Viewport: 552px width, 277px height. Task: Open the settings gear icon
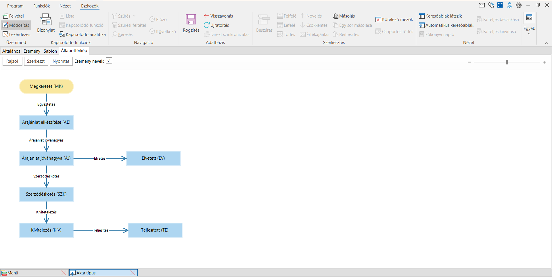519,5
